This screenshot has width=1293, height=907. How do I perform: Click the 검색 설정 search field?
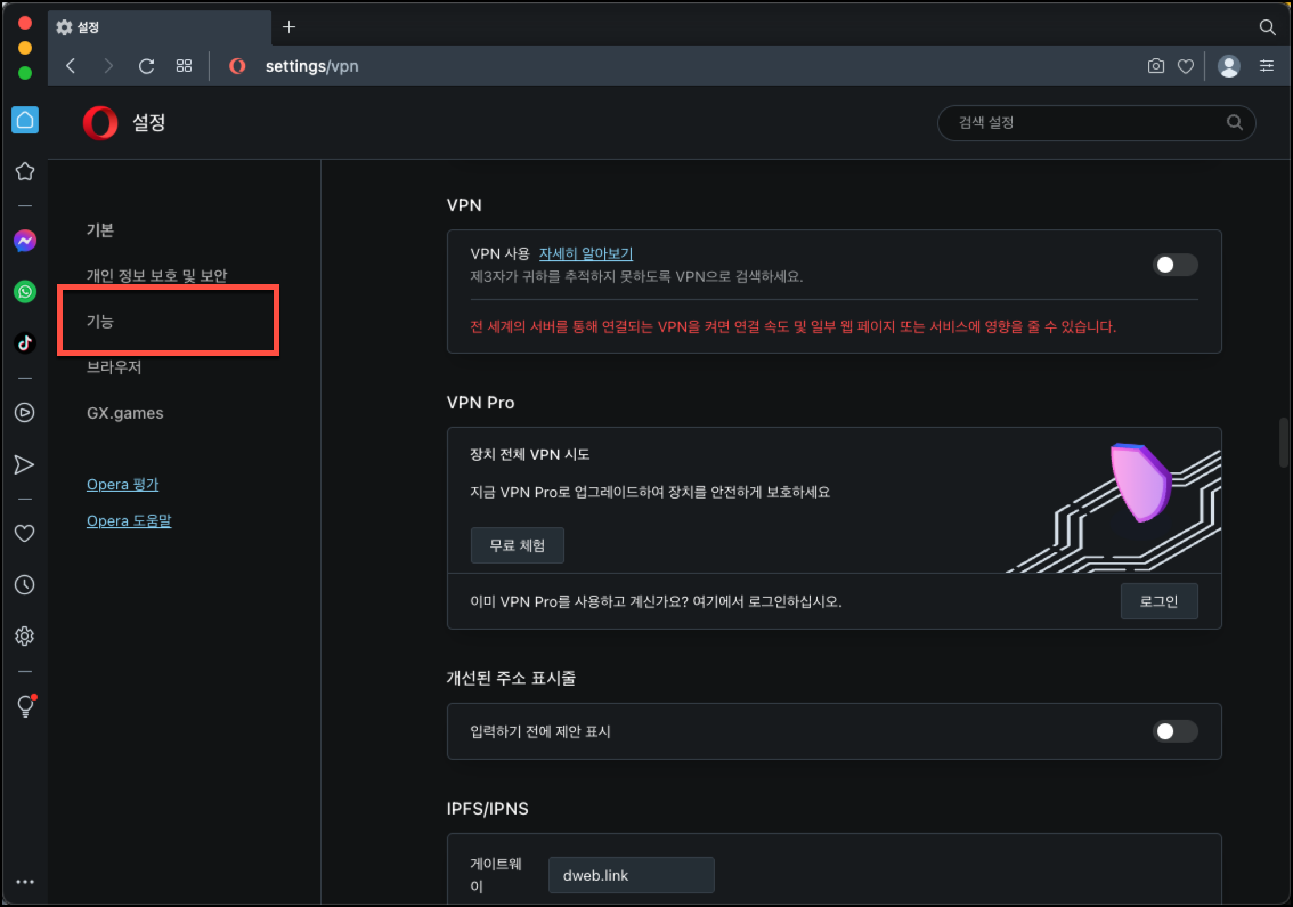(1083, 123)
